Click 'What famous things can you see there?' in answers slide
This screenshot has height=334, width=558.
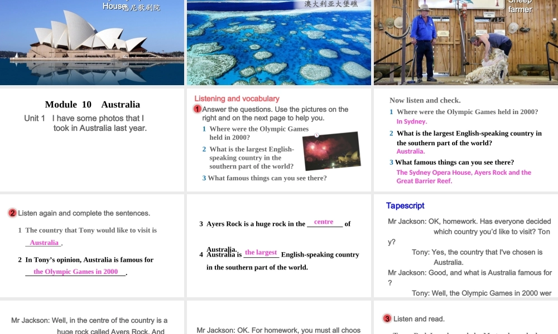pyautogui.click(x=454, y=162)
